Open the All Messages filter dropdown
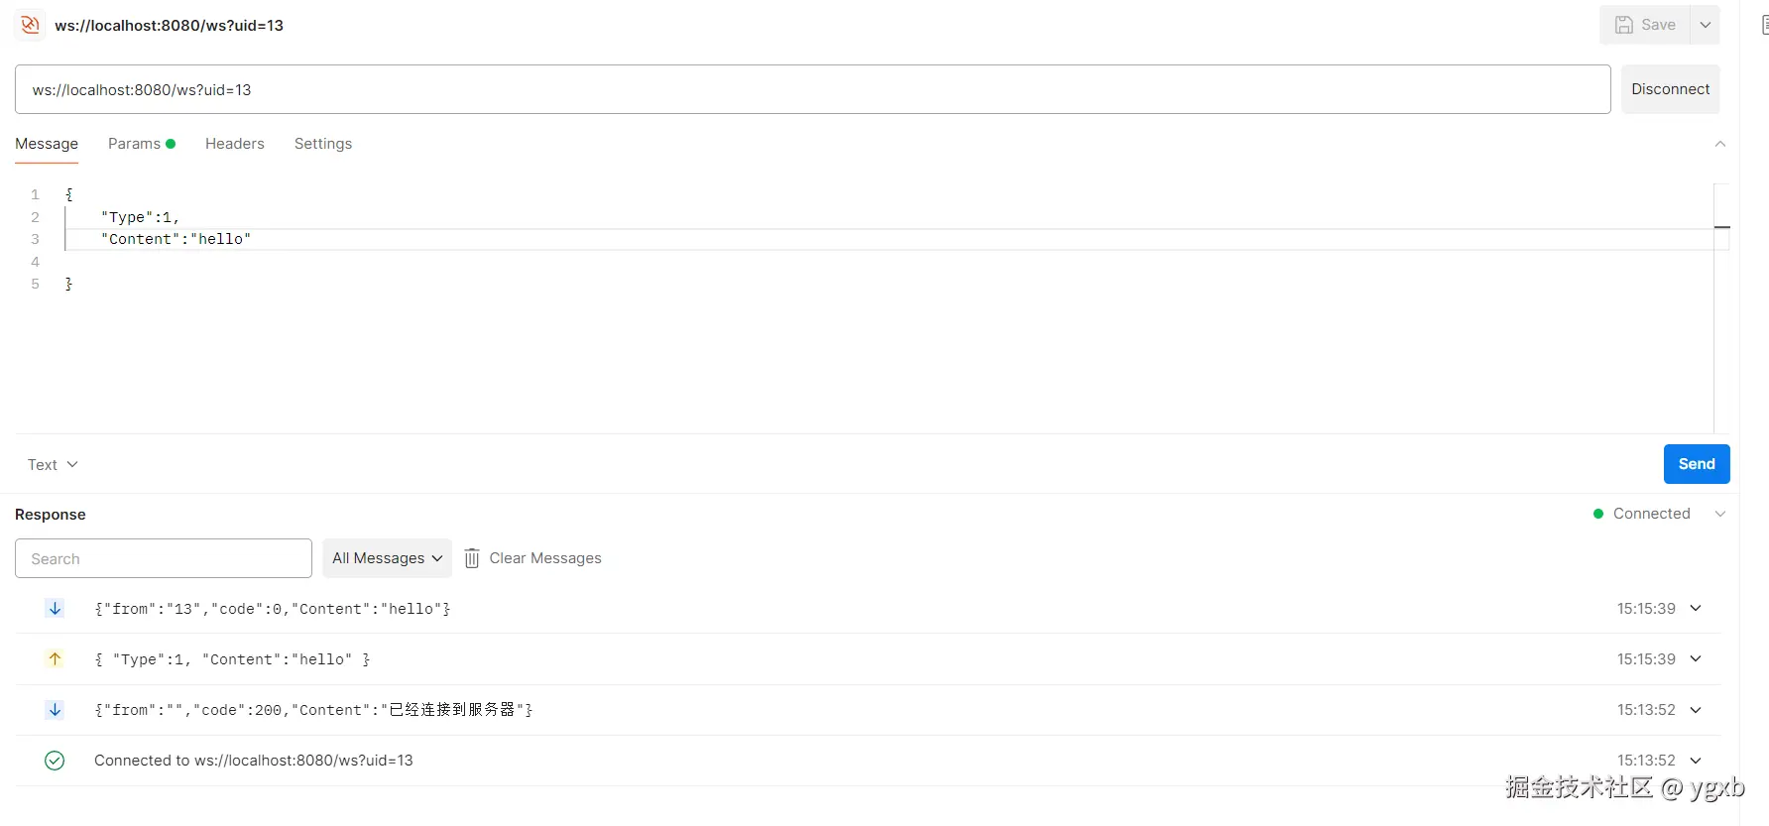The width and height of the screenshot is (1769, 826). [387, 558]
